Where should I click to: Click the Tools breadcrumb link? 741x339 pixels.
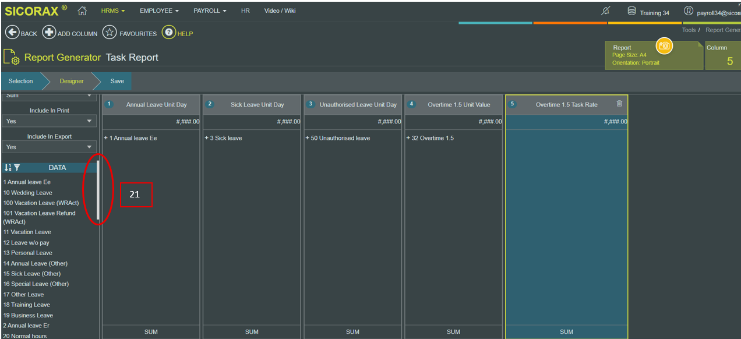(689, 30)
